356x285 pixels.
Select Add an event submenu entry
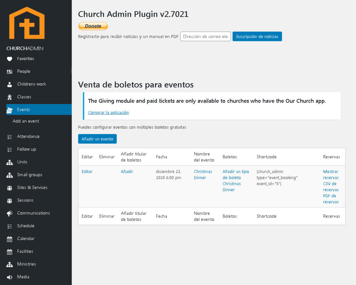[x=26, y=121]
